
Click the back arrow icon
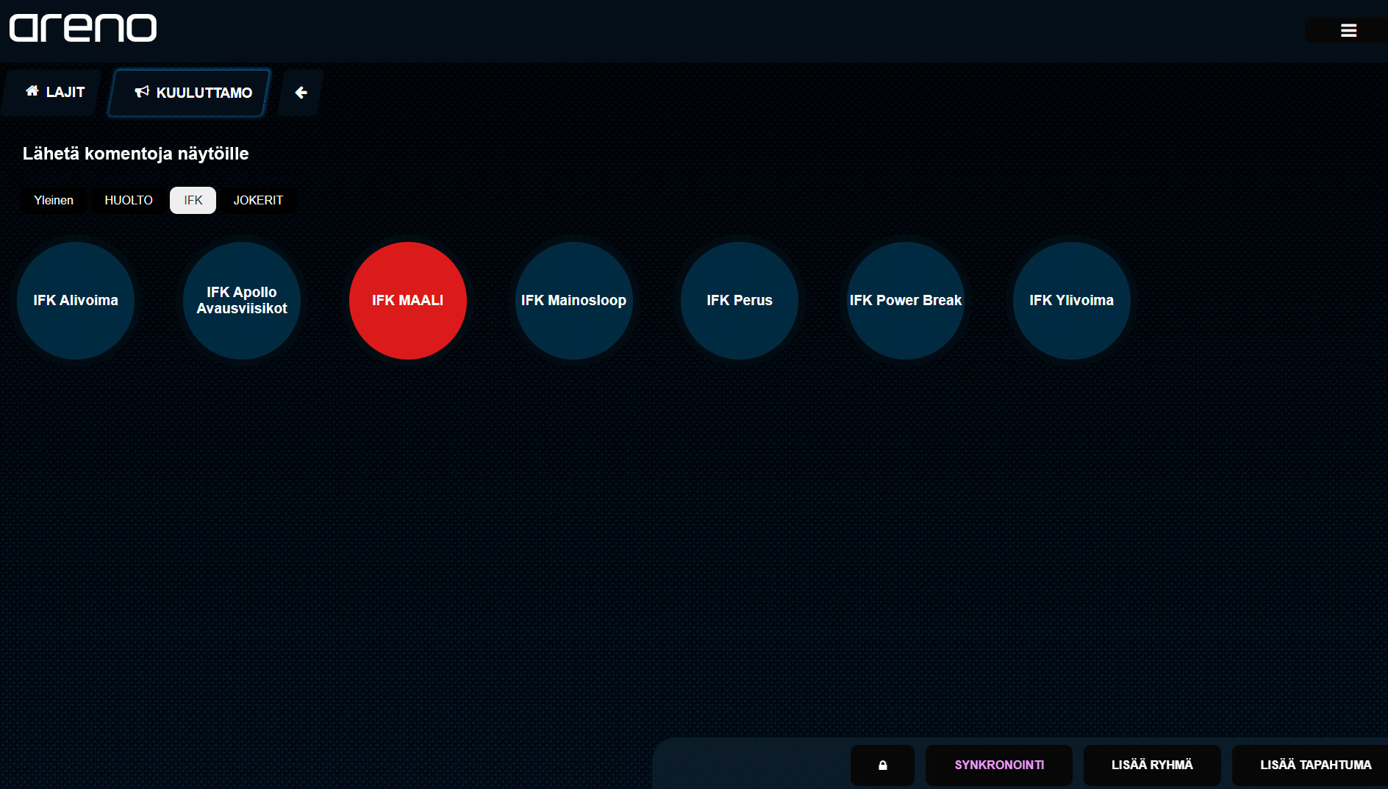pyautogui.click(x=301, y=93)
